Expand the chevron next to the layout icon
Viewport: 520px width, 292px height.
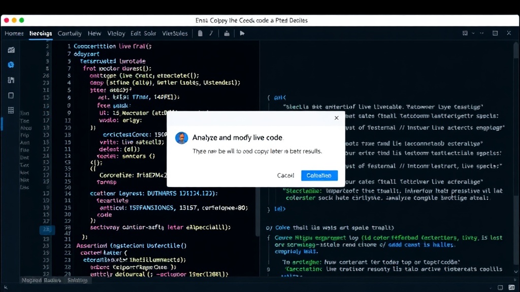(x=473, y=33)
